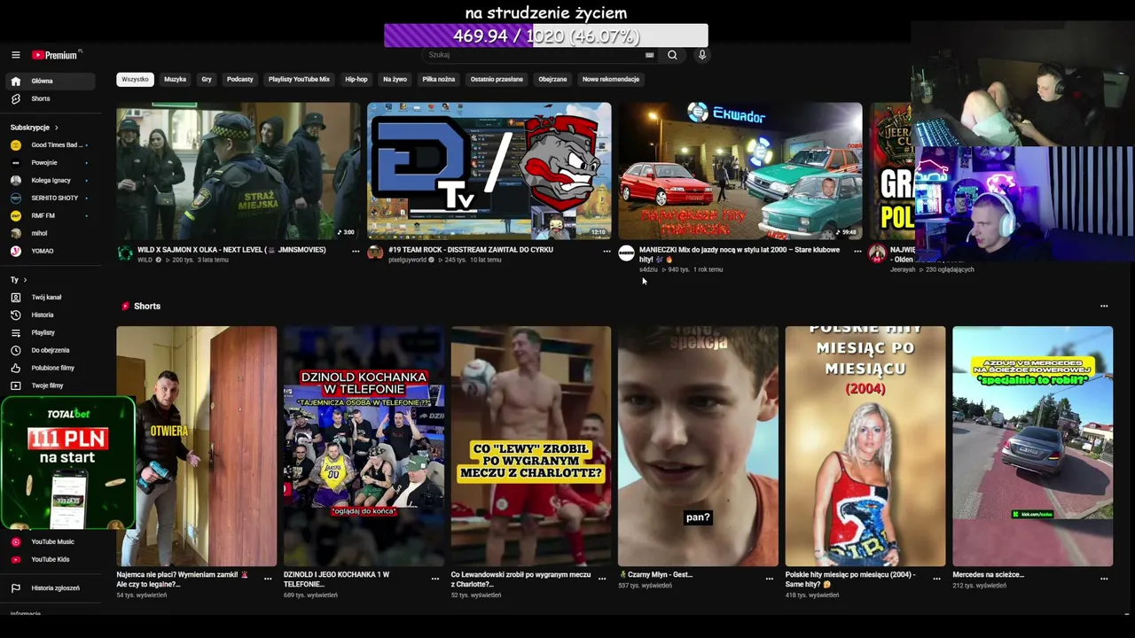This screenshot has height=638, width=1135.
Task: Open Twój kanał in the sidebar
Action: coord(49,297)
